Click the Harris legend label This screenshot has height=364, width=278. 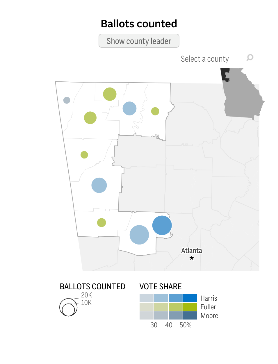tap(209, 298)
